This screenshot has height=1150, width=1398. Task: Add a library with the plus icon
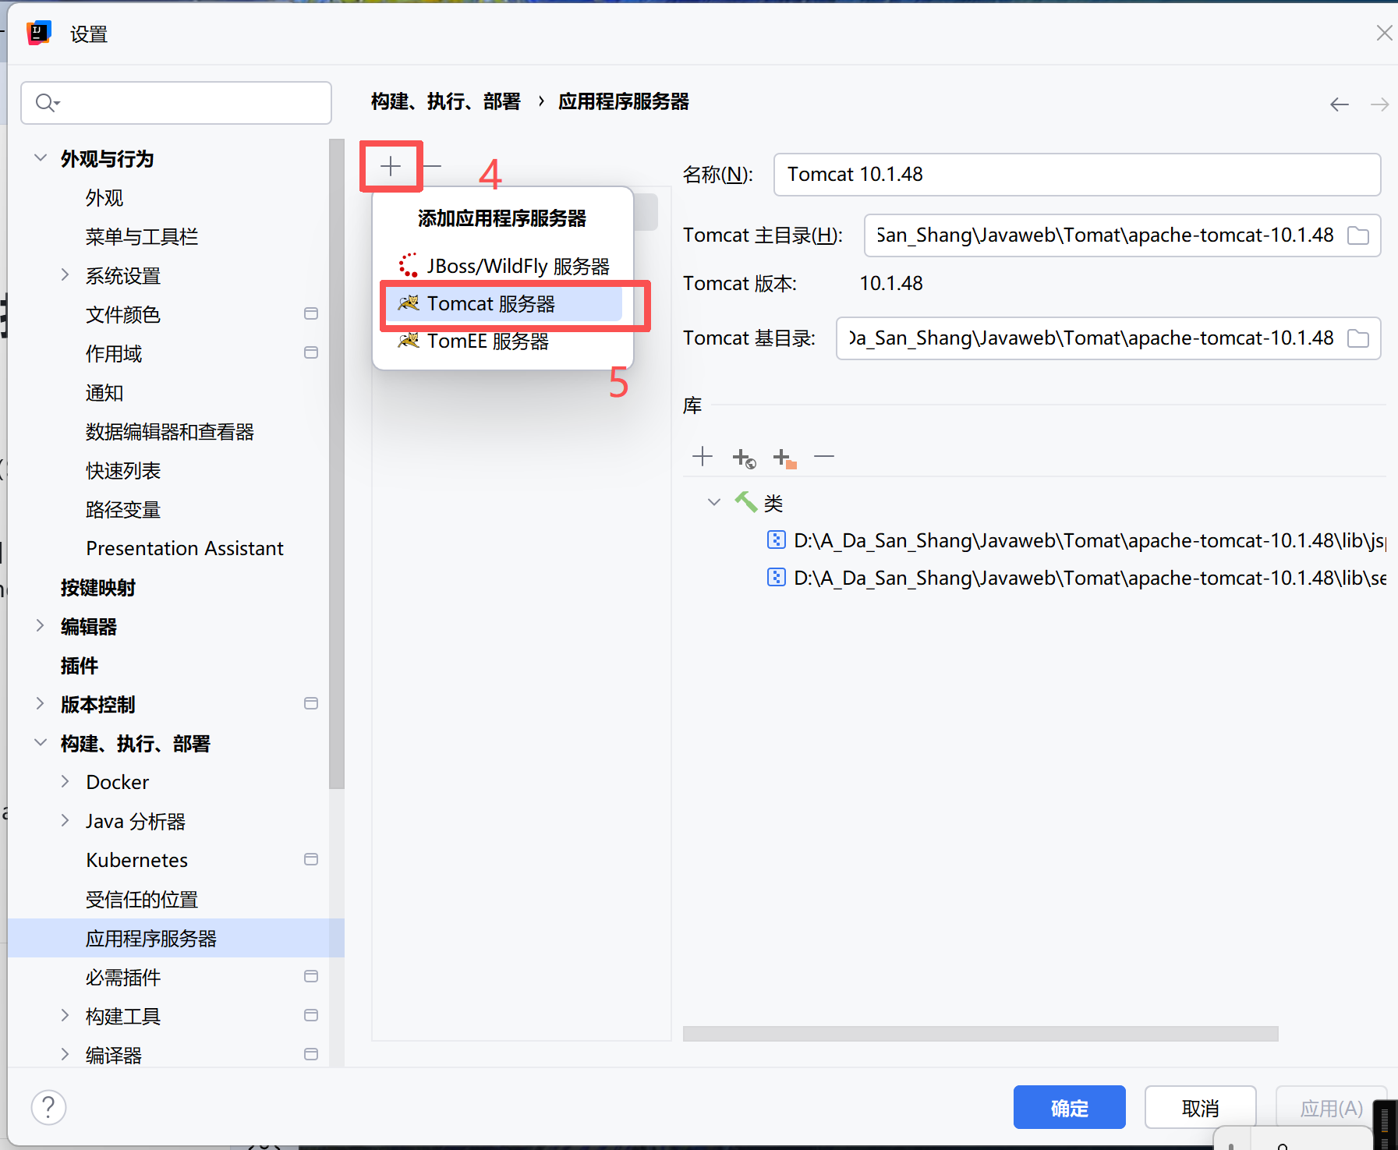click(703, 456)
